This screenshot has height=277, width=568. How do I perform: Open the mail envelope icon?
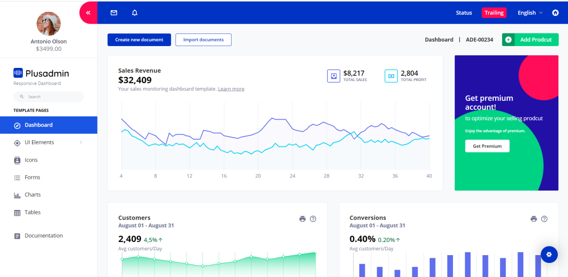(114, 13)
